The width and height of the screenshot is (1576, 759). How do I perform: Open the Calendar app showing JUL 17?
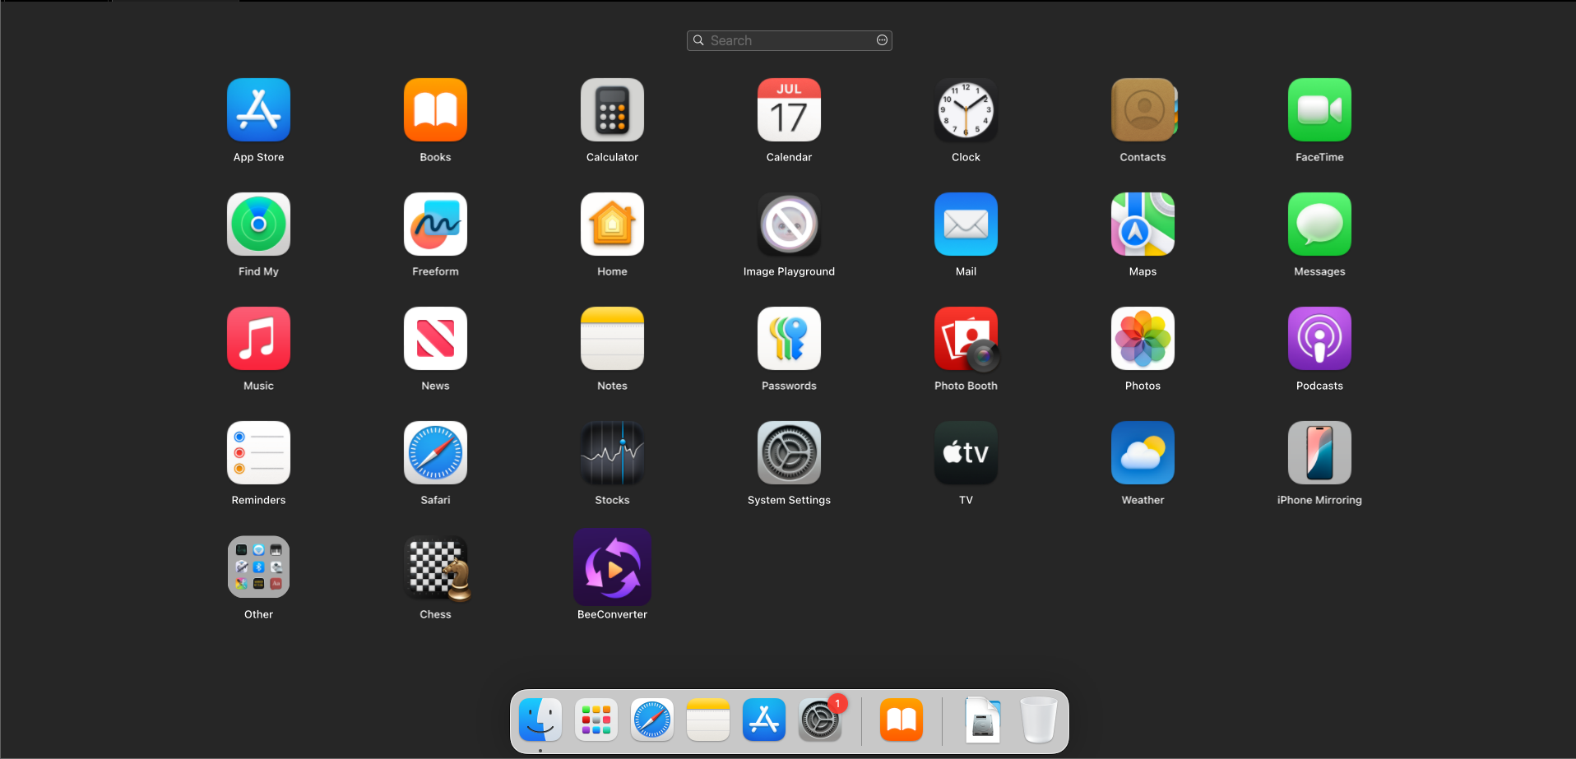789,110
